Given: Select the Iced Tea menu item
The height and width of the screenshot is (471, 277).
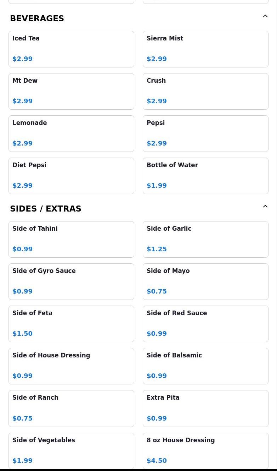Looking at the screenshot, I should [x=71, y=49].
